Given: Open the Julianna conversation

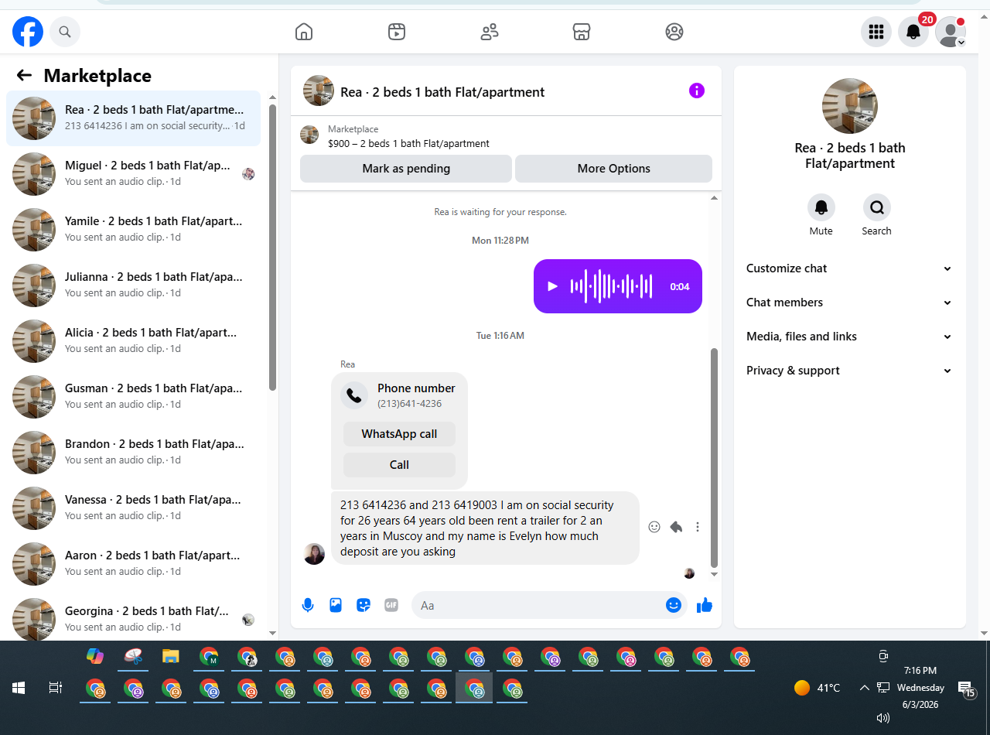Looking at the screenshot, I should (133, 285).
